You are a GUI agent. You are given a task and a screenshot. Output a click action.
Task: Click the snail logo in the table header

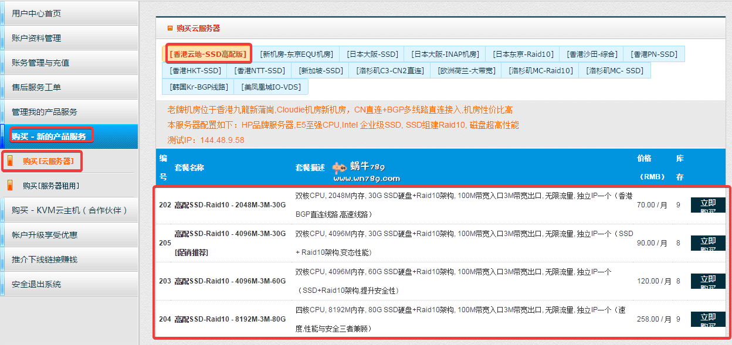[x=340, y=168]
